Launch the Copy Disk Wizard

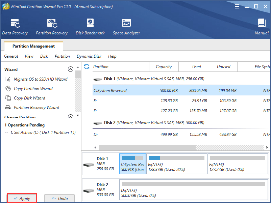point(29,98)
